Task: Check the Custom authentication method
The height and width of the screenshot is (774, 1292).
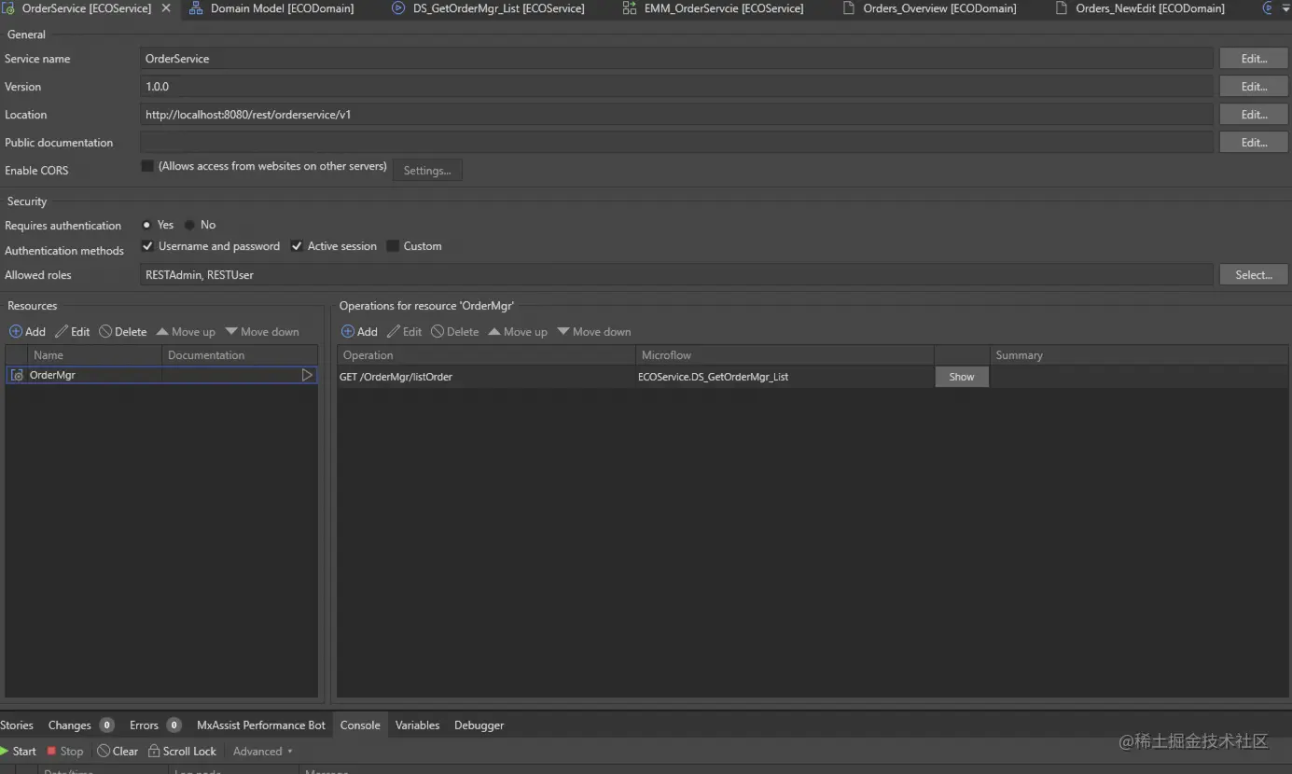Action: tap(393, 246)
